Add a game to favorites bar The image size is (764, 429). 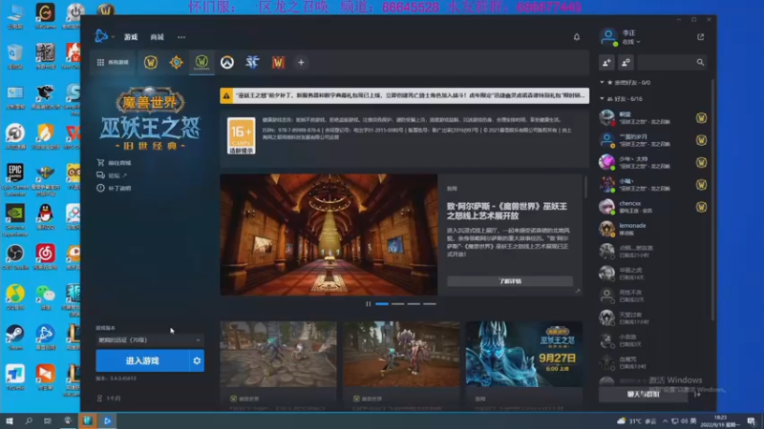tap(301, 62)
